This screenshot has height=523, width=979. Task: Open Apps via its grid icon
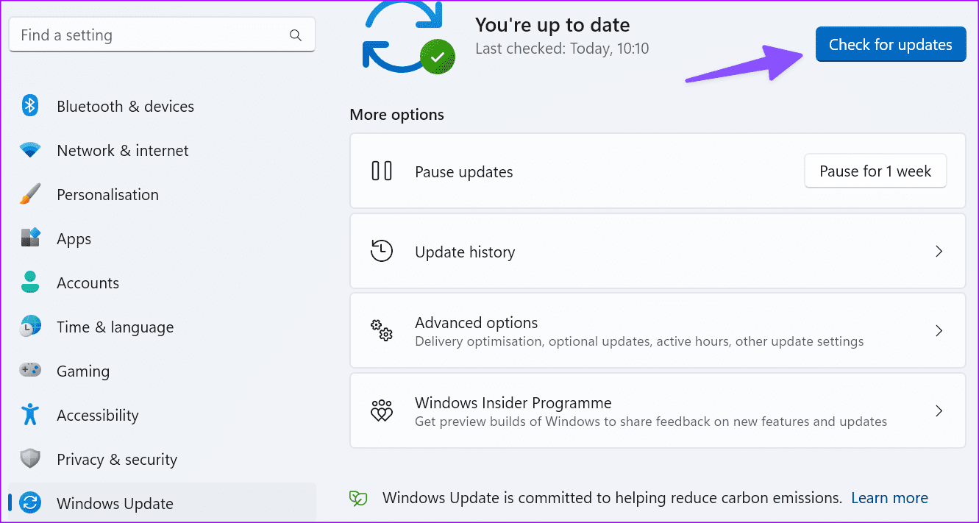tap(29, 238)
